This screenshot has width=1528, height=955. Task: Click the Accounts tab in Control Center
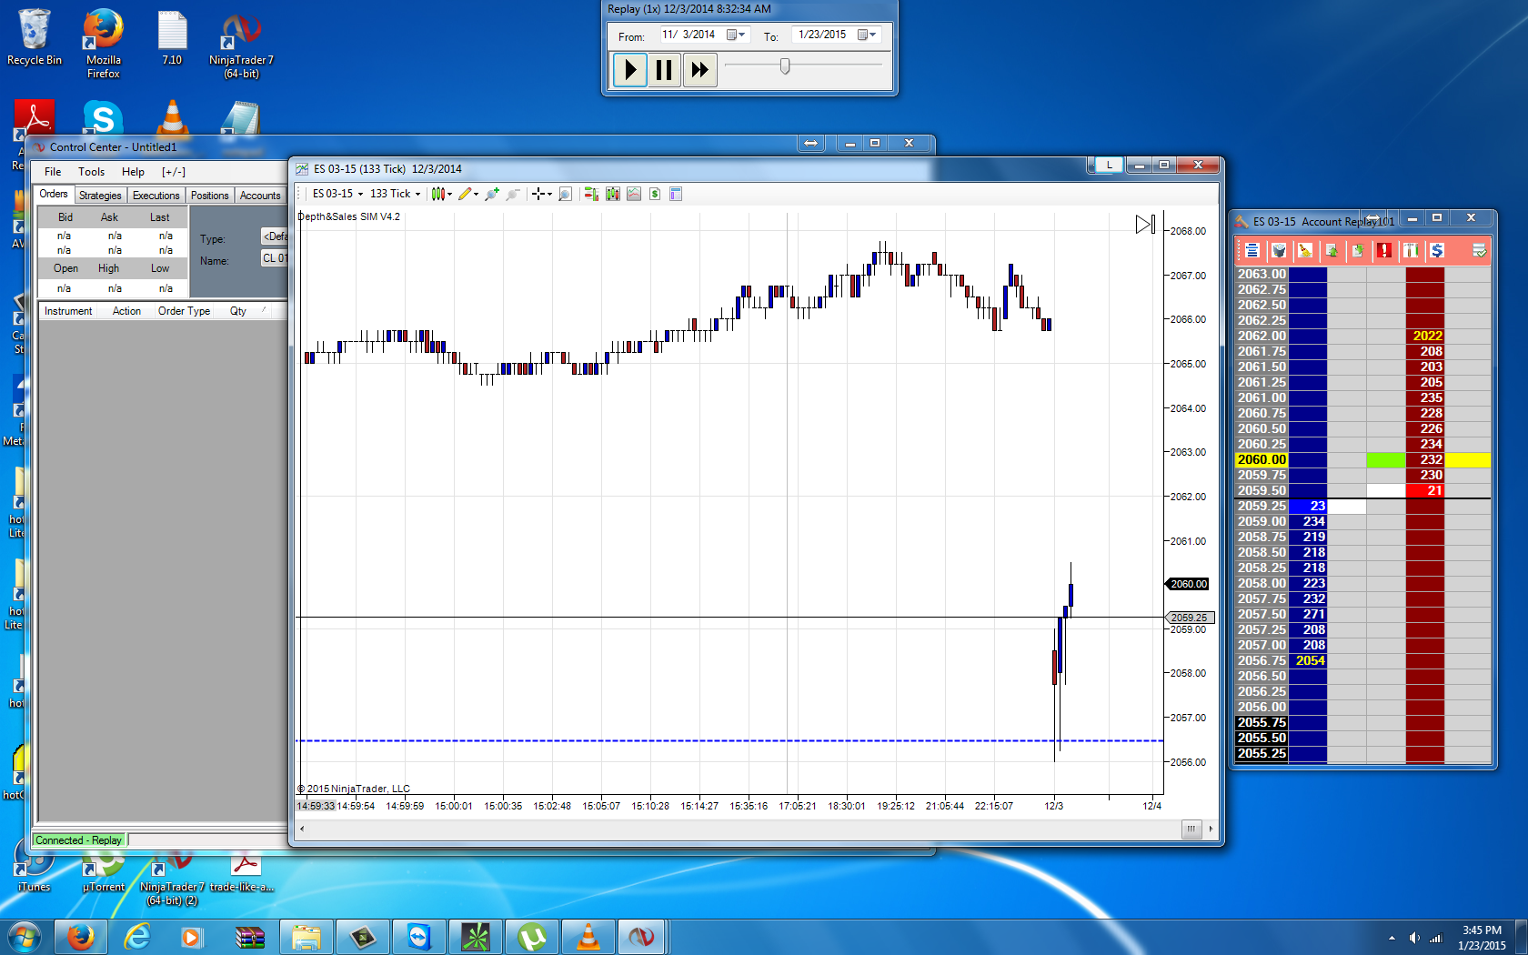[260, 196]
